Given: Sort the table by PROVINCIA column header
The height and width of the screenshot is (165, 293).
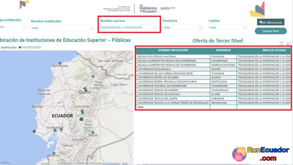Looking at the screenshot, I should (x=224, y=50).
